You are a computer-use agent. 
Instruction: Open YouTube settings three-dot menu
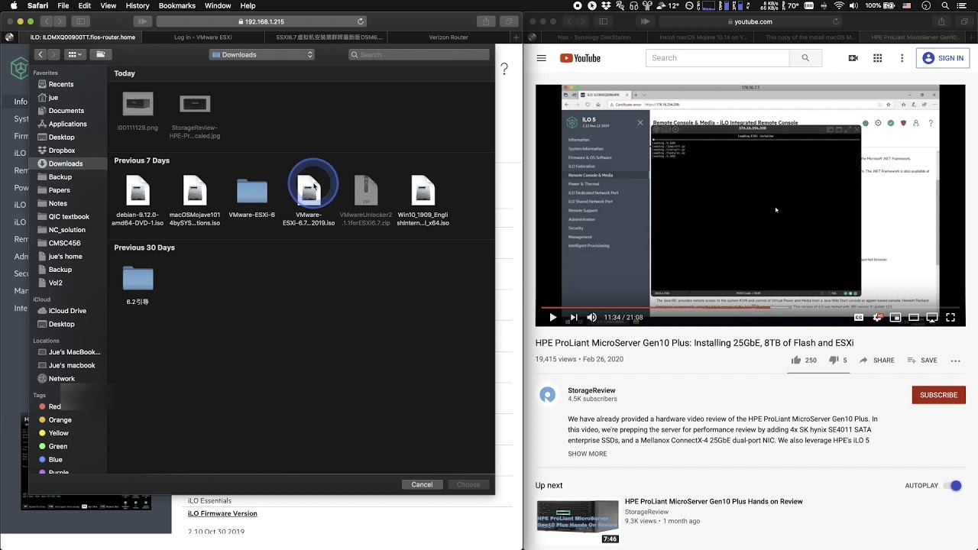pyautogui.click(x=902, y=58)
